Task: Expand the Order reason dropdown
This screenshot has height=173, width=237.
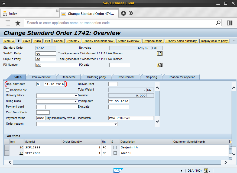Action: 116,124
